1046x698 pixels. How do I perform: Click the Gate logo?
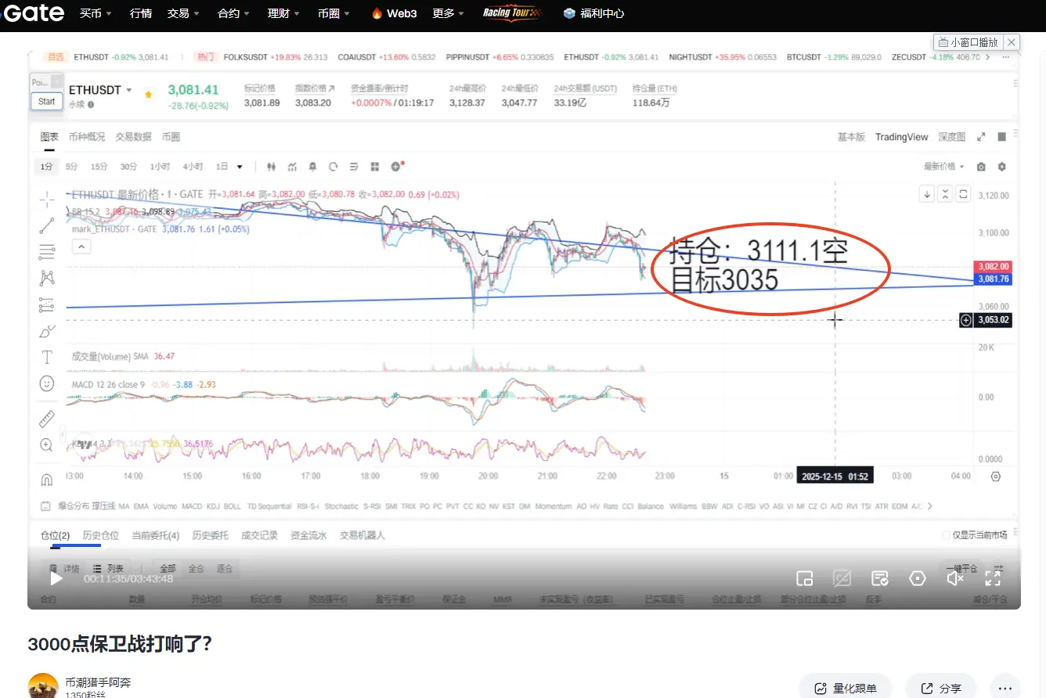32,13
